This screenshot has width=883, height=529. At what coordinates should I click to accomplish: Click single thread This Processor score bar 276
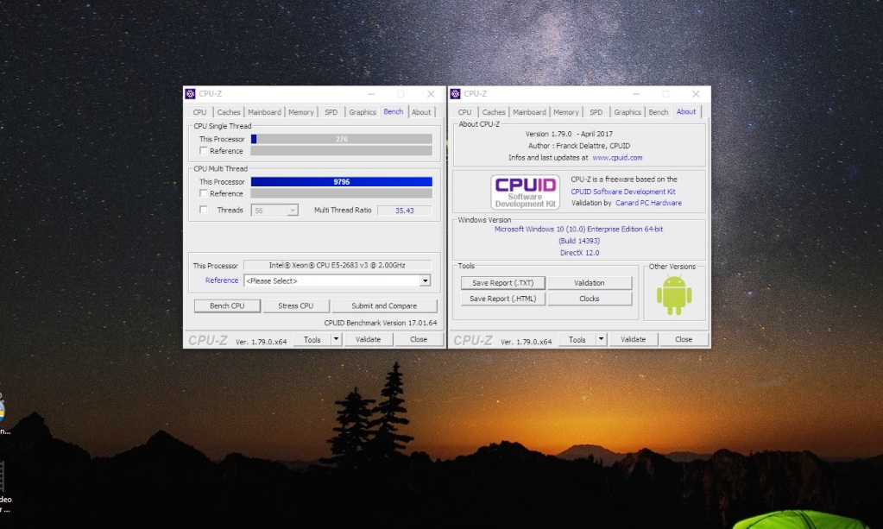[341, 139]
